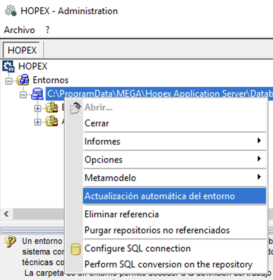The width and height of the screenshot is (273, 280).
Task: Collapse the C:\ProgramData environment node
Action: point(23,94)
